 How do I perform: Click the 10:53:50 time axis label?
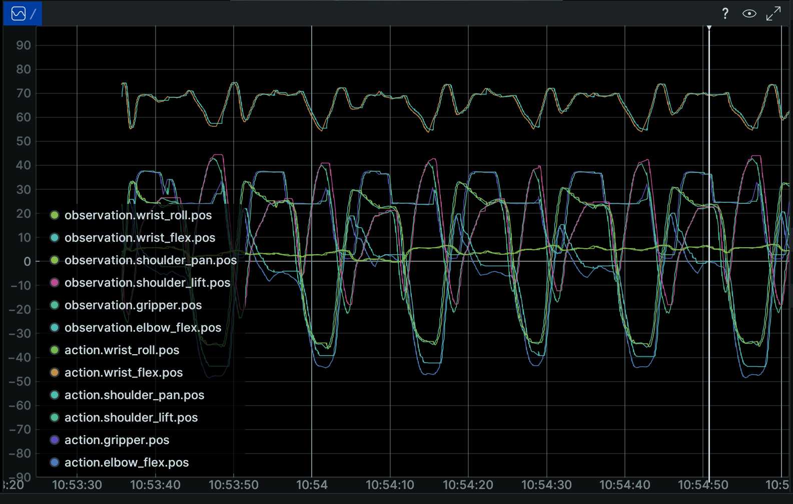(234, 485)
